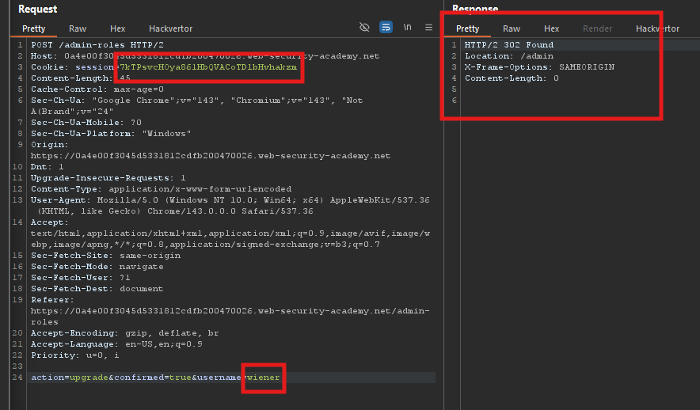Click the POST /admin-roles HTTP/2 request line
This screenshot has height=410, width=700.
tap(97, 45)
